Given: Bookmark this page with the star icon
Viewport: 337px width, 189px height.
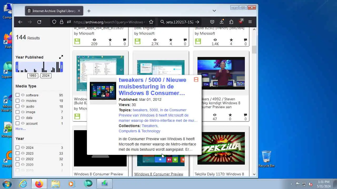Looking at the screenshot, I should click(x=151, y=22).
